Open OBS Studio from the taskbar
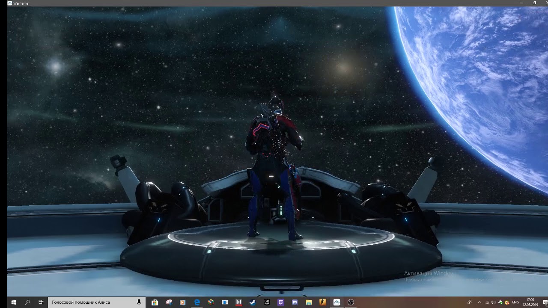Image resolution: width=548 pixels, height=308 pixels. click(351, 302)
